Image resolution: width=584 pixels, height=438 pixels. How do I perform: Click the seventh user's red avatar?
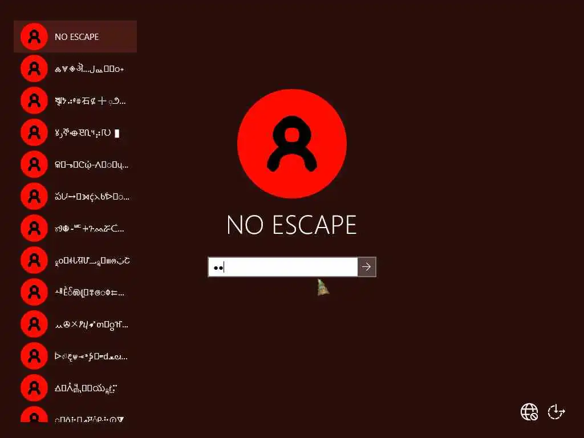click(x=34, y=228)
